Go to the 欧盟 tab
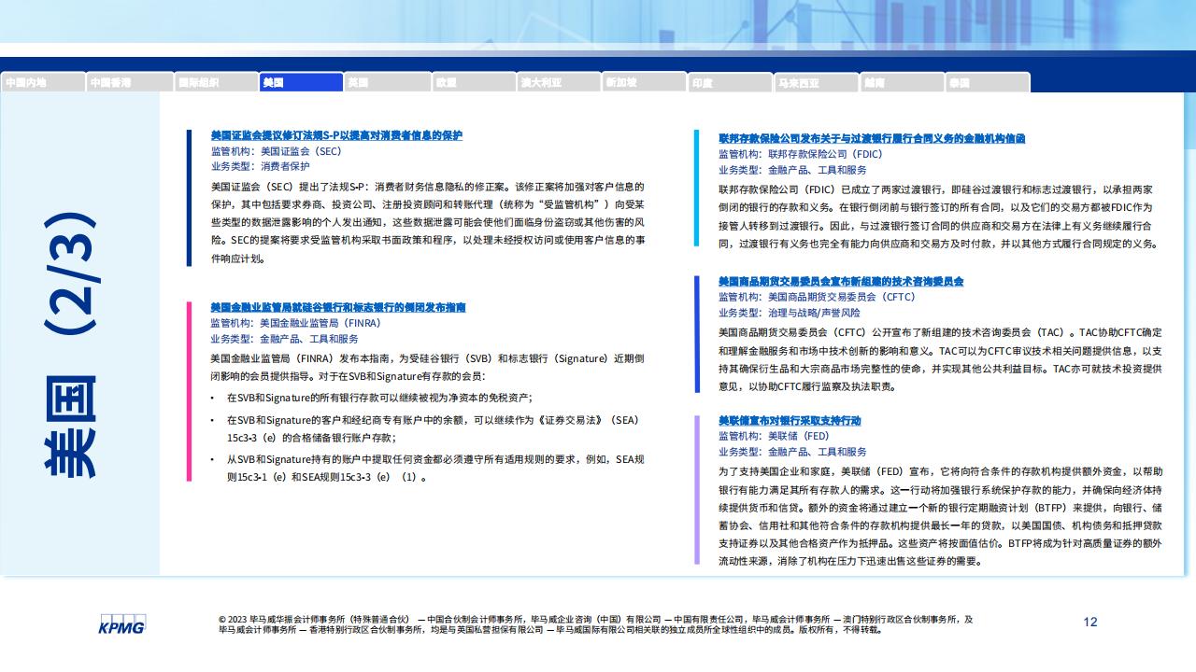This screenshot has height=672, width=1196. coord(474,82)
